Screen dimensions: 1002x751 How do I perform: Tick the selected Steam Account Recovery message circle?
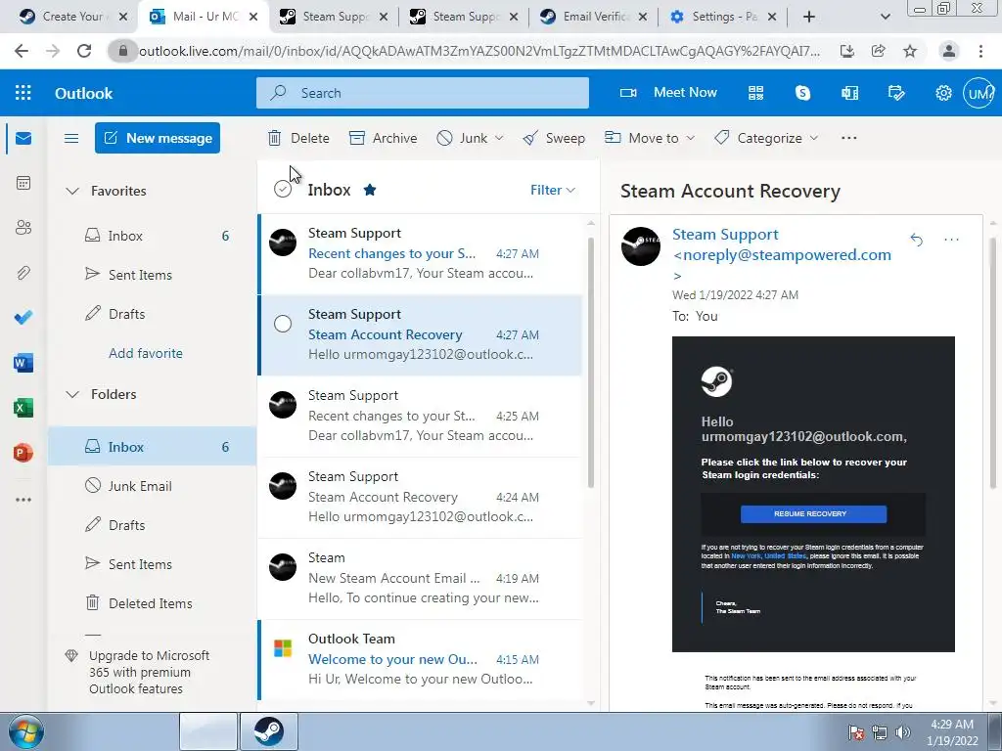pos(283,324)
